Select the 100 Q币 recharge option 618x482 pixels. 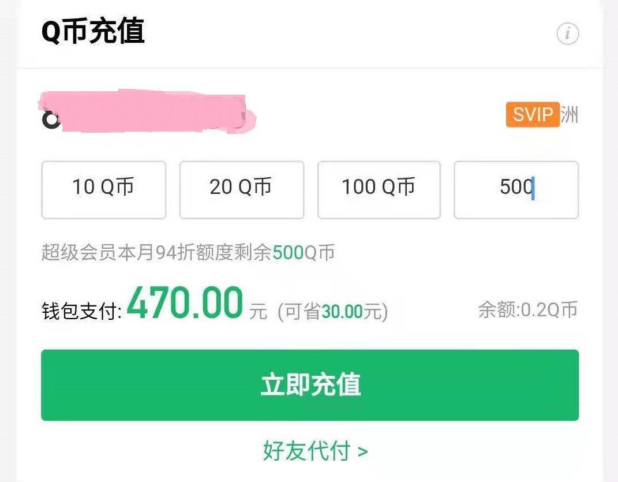379,190
